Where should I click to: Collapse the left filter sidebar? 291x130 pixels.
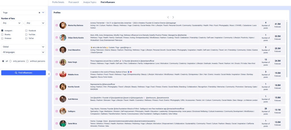49,74
